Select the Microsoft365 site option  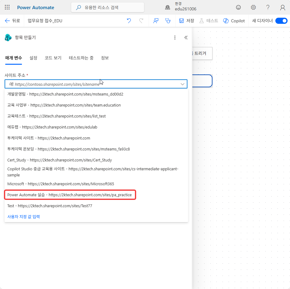(96, 184)
